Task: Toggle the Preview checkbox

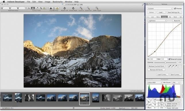Action: (175, 9)
